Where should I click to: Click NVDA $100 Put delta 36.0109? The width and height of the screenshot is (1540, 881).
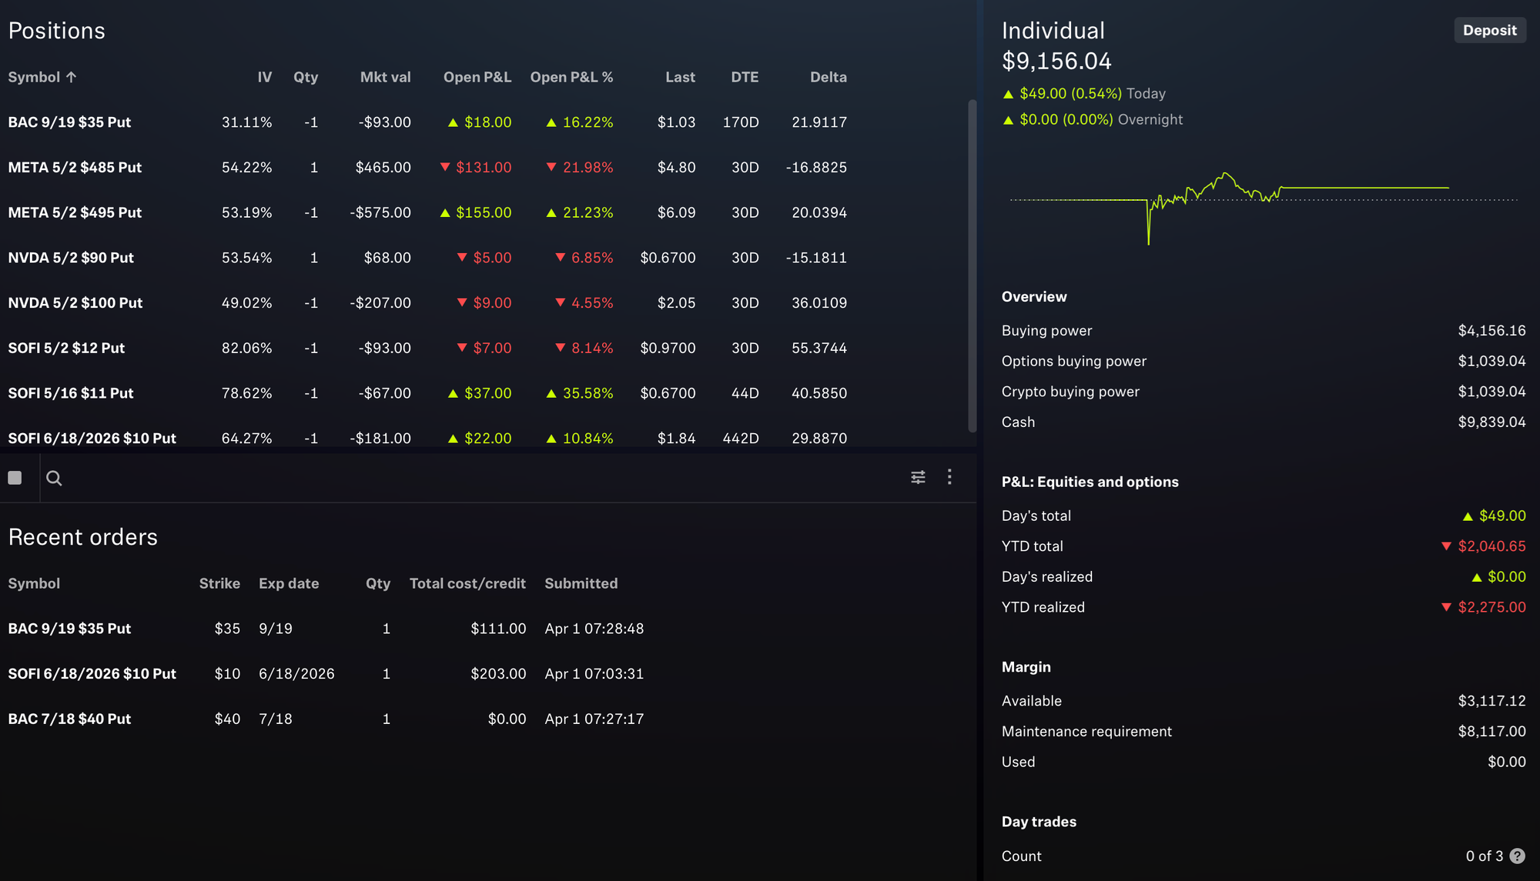(x=819, y=303)
